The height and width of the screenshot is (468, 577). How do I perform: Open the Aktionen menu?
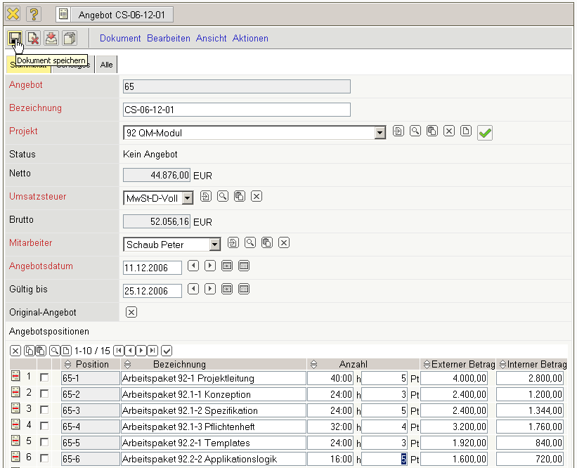(x=250, y=39)
